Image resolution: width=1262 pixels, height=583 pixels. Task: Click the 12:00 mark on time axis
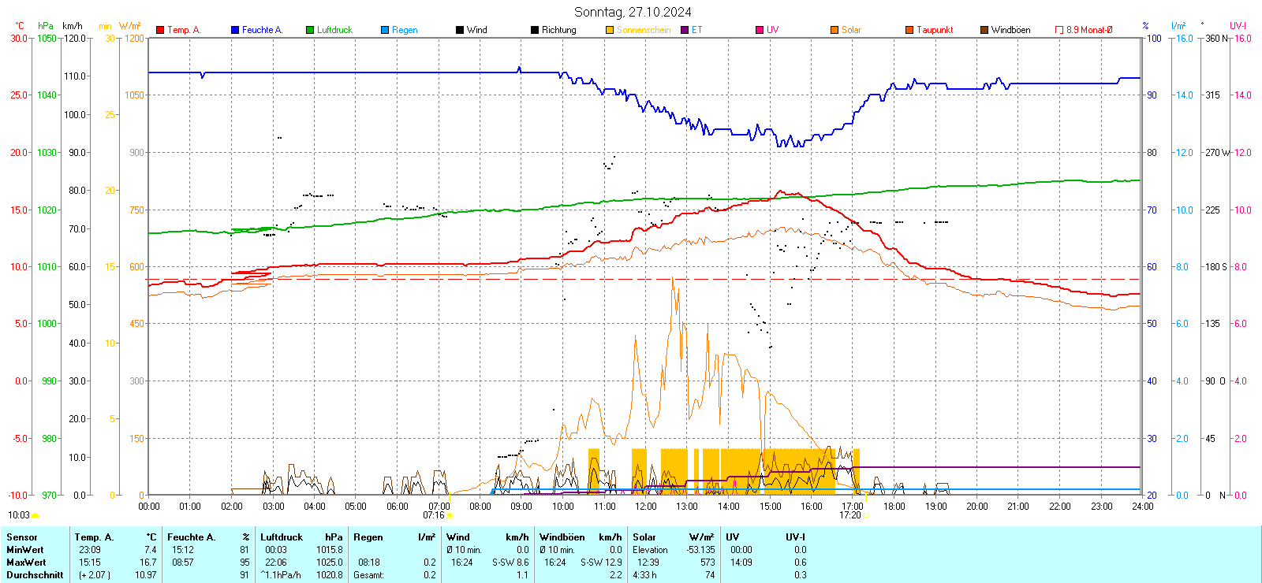pos(646,507)
